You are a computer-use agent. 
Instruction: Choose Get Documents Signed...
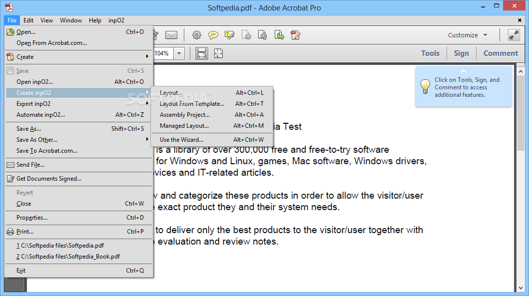pyautogui.click(x=78, y=179)
